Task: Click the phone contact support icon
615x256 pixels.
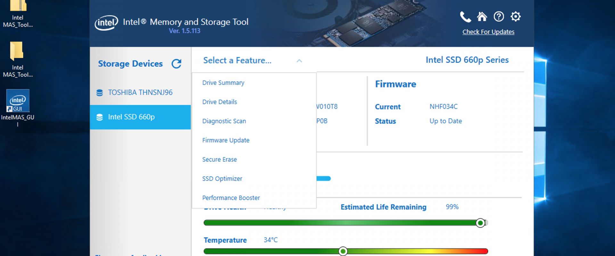Action: click(x=465, y=17)
